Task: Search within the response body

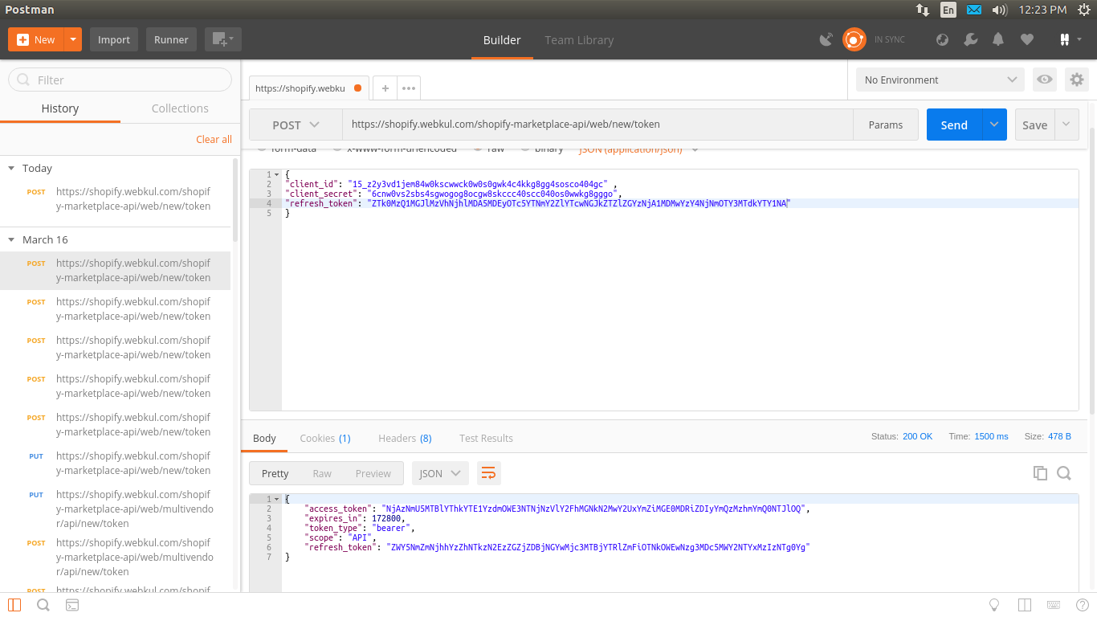Action: point(1064,473)
